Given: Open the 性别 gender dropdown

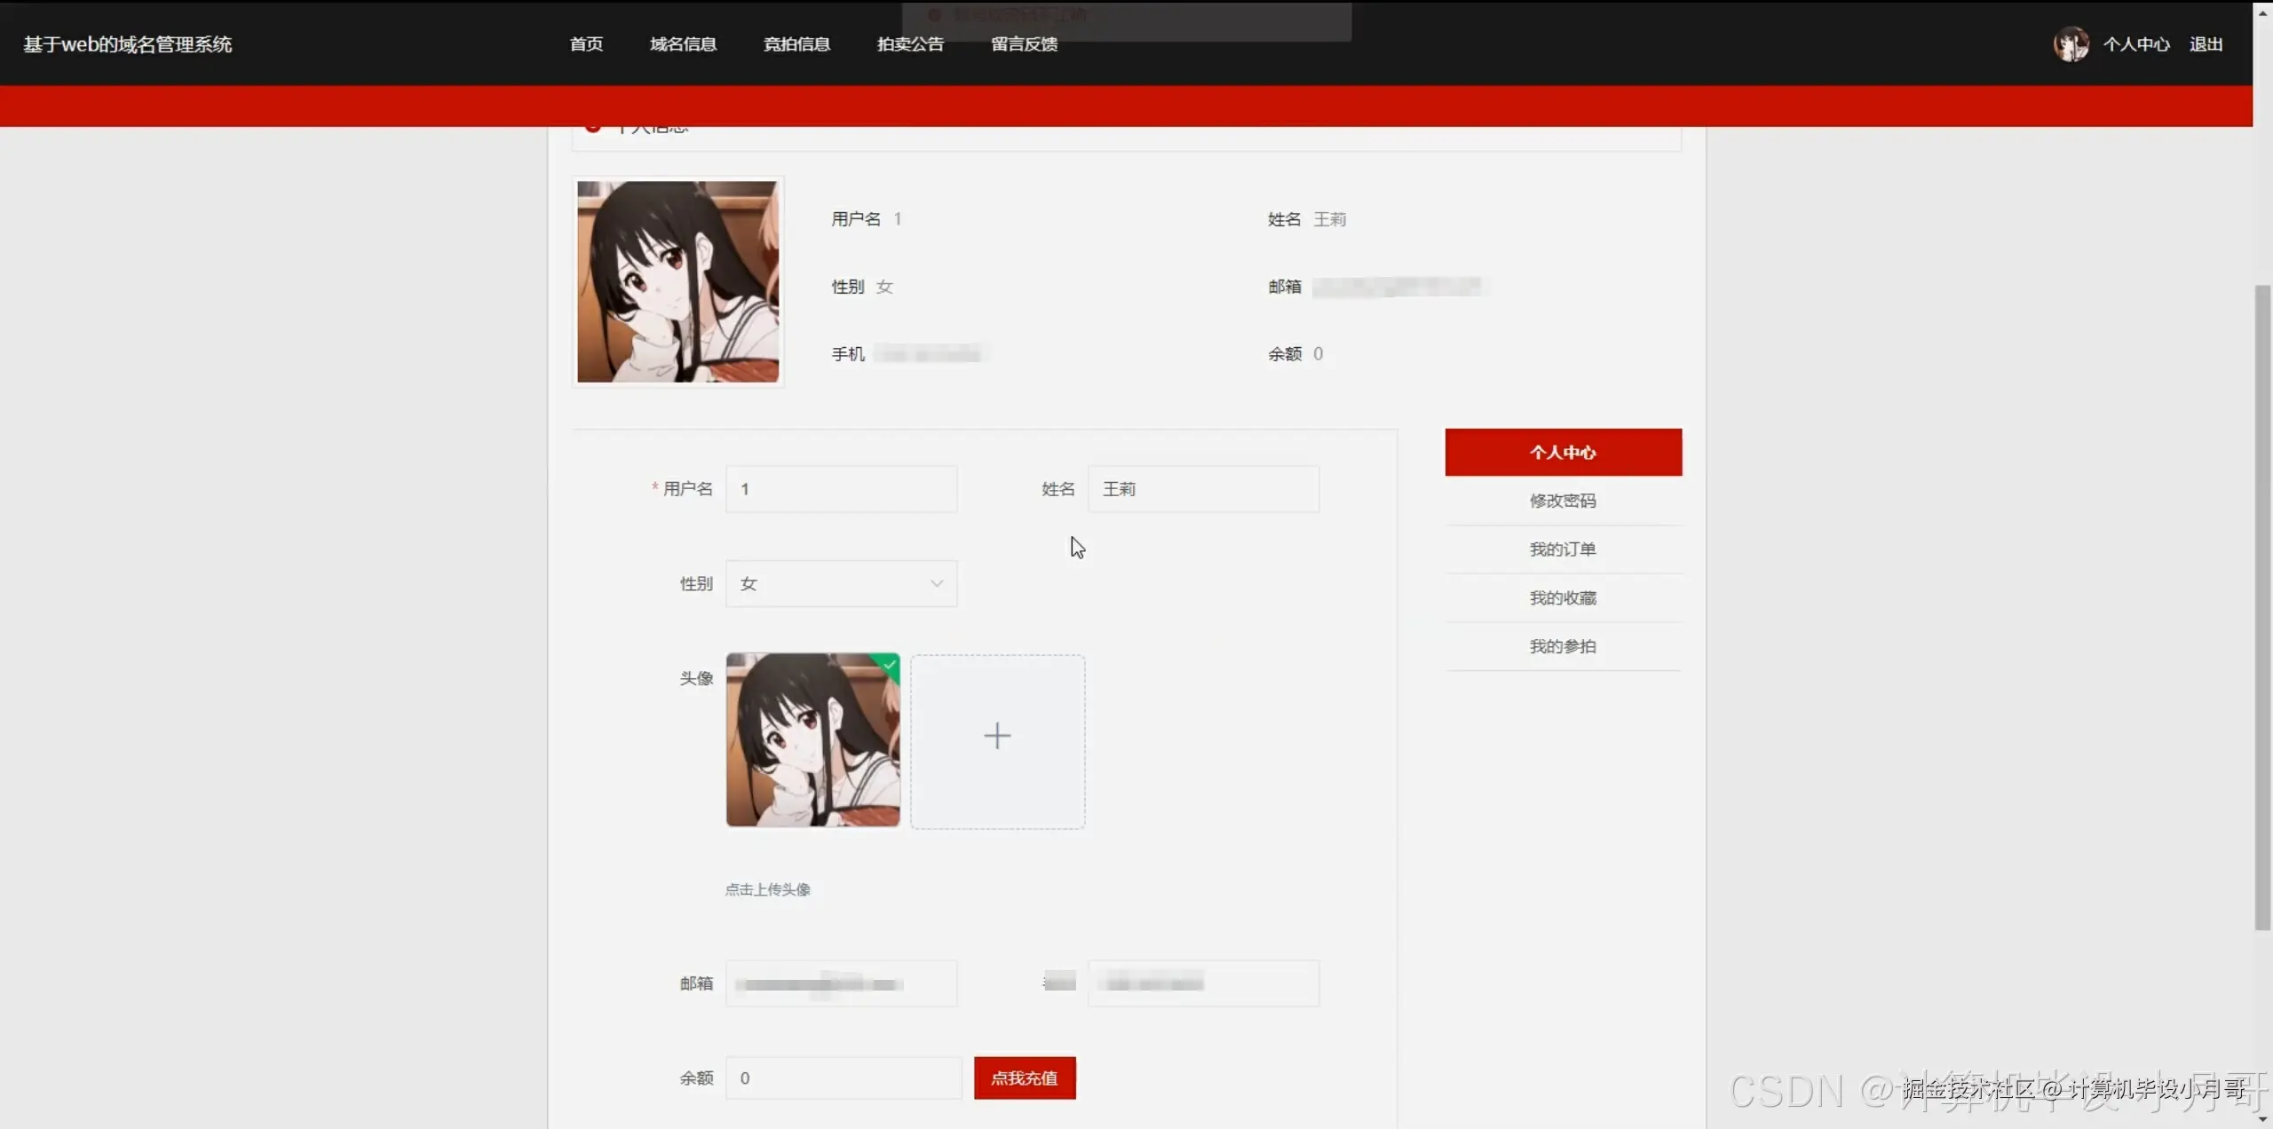Looking at the screenshot, I should click(840, 583).
